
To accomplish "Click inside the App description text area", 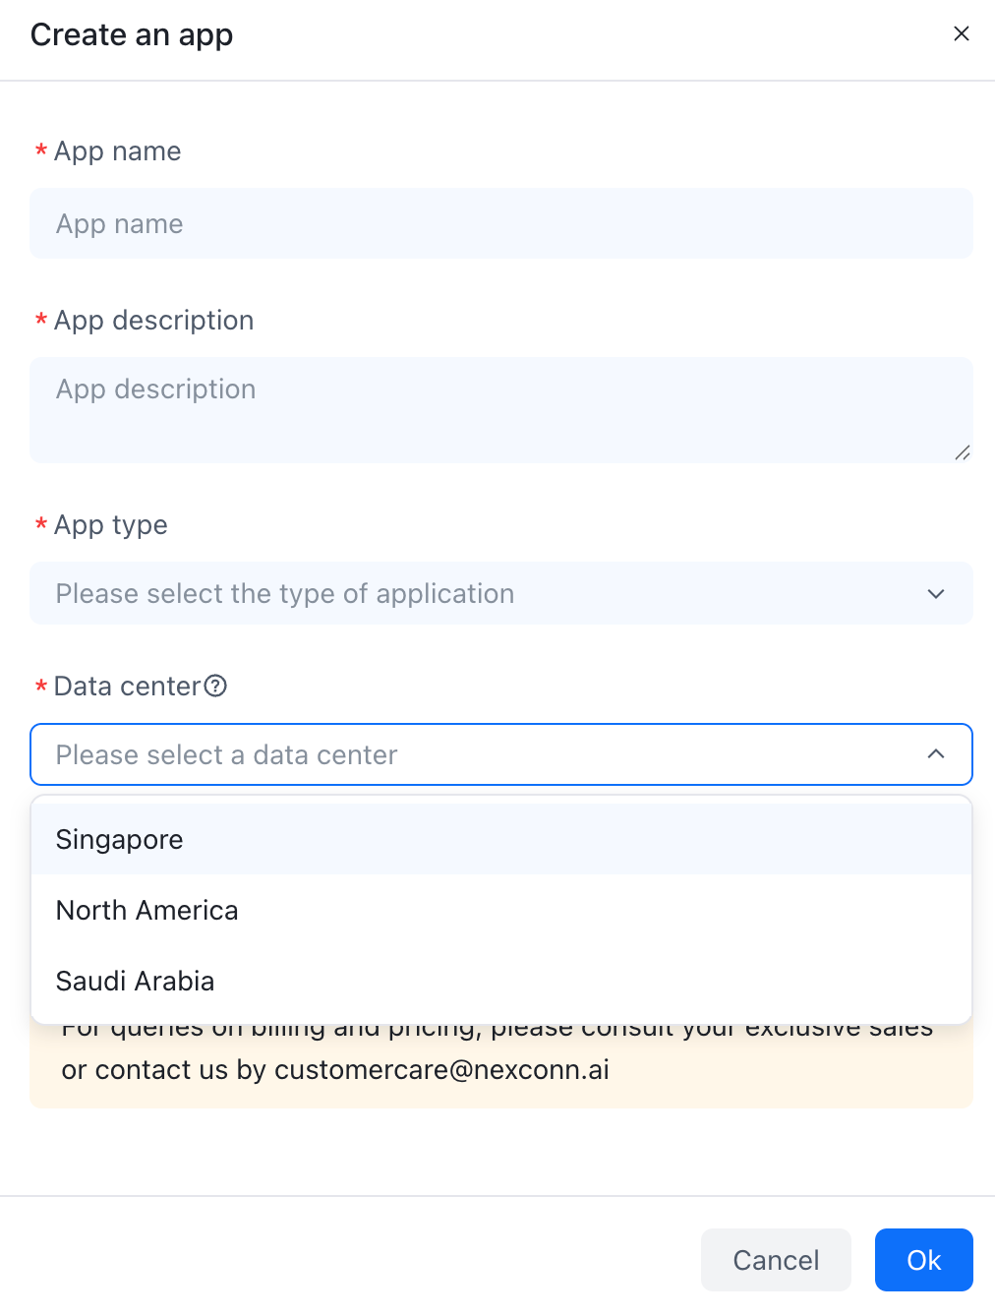I will 500,409.
